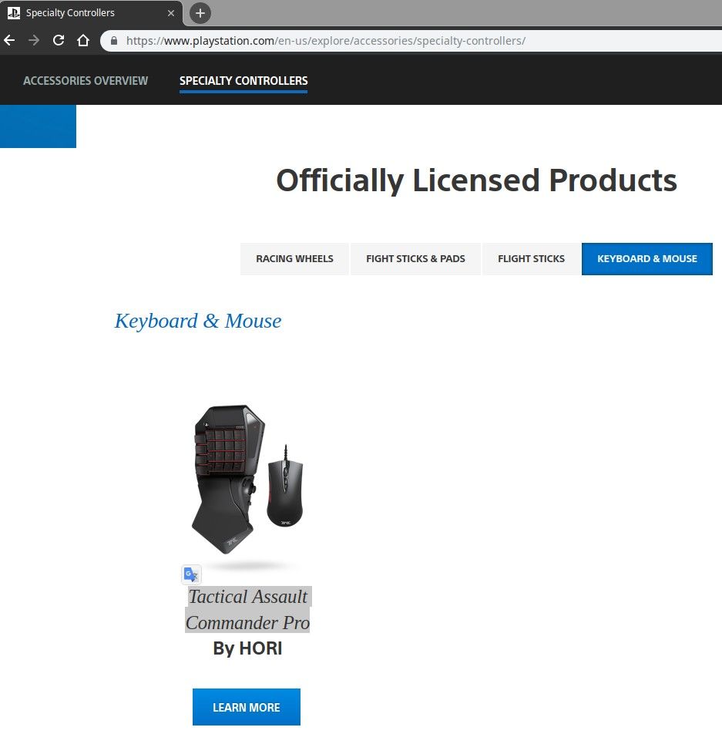Click the Tactical Assault Commander Pro title
Screen dimensions: 722x744
tap(247, 610)
